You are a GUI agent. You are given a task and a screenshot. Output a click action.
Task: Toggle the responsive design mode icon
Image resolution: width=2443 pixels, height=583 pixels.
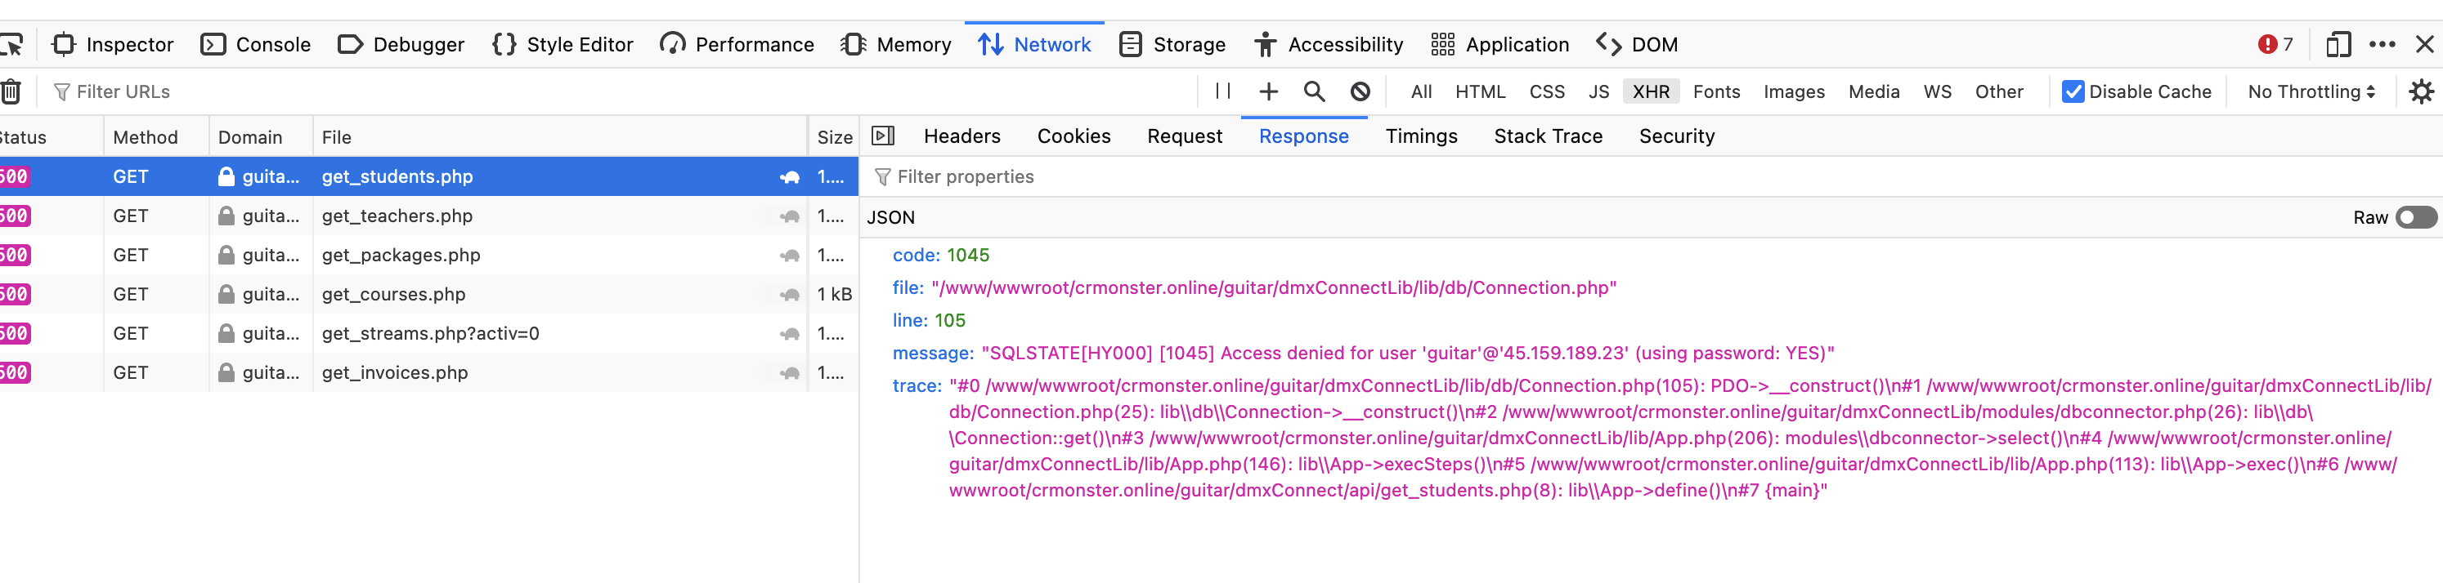pyautogui.click(x=2338, y=44)
